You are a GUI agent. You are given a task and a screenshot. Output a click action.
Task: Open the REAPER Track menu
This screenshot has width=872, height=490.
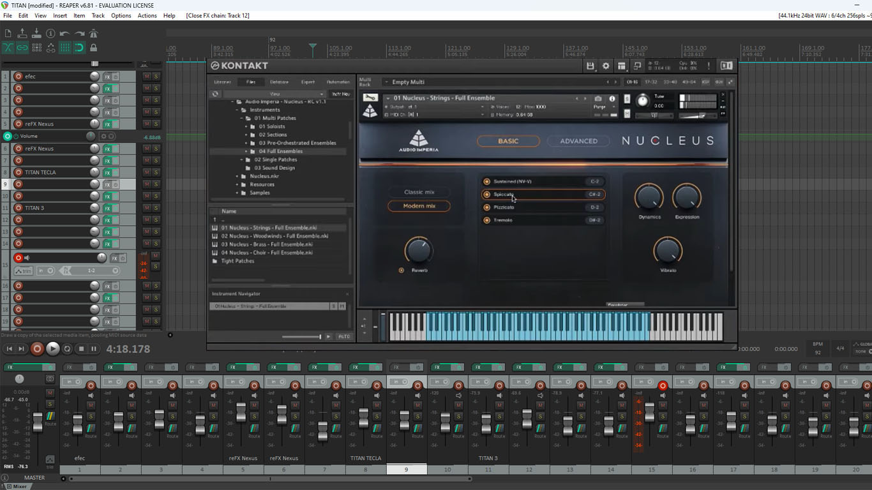[98, 15]
